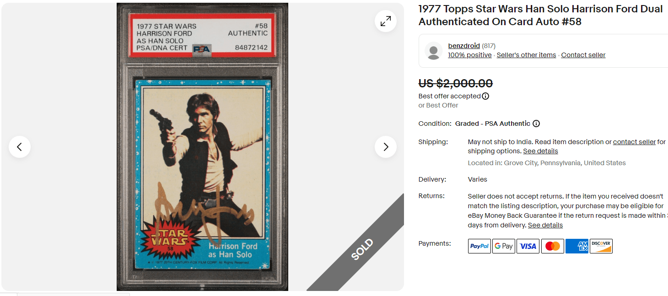
Task: Click the Visa payment icon
Action: click(x=528, y=246)
